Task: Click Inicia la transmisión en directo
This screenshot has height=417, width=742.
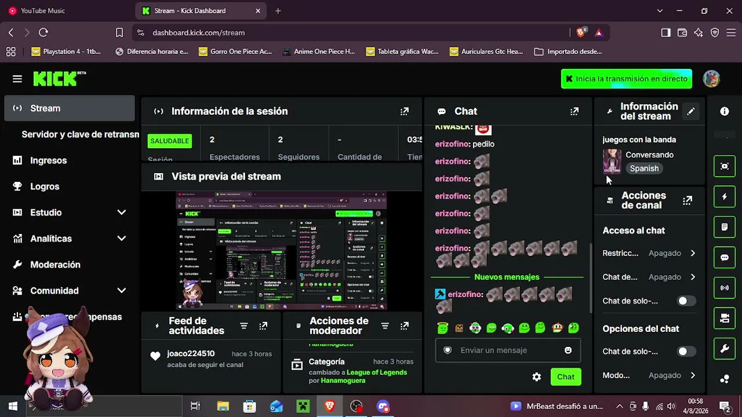Action: click(x=627, y=79)
